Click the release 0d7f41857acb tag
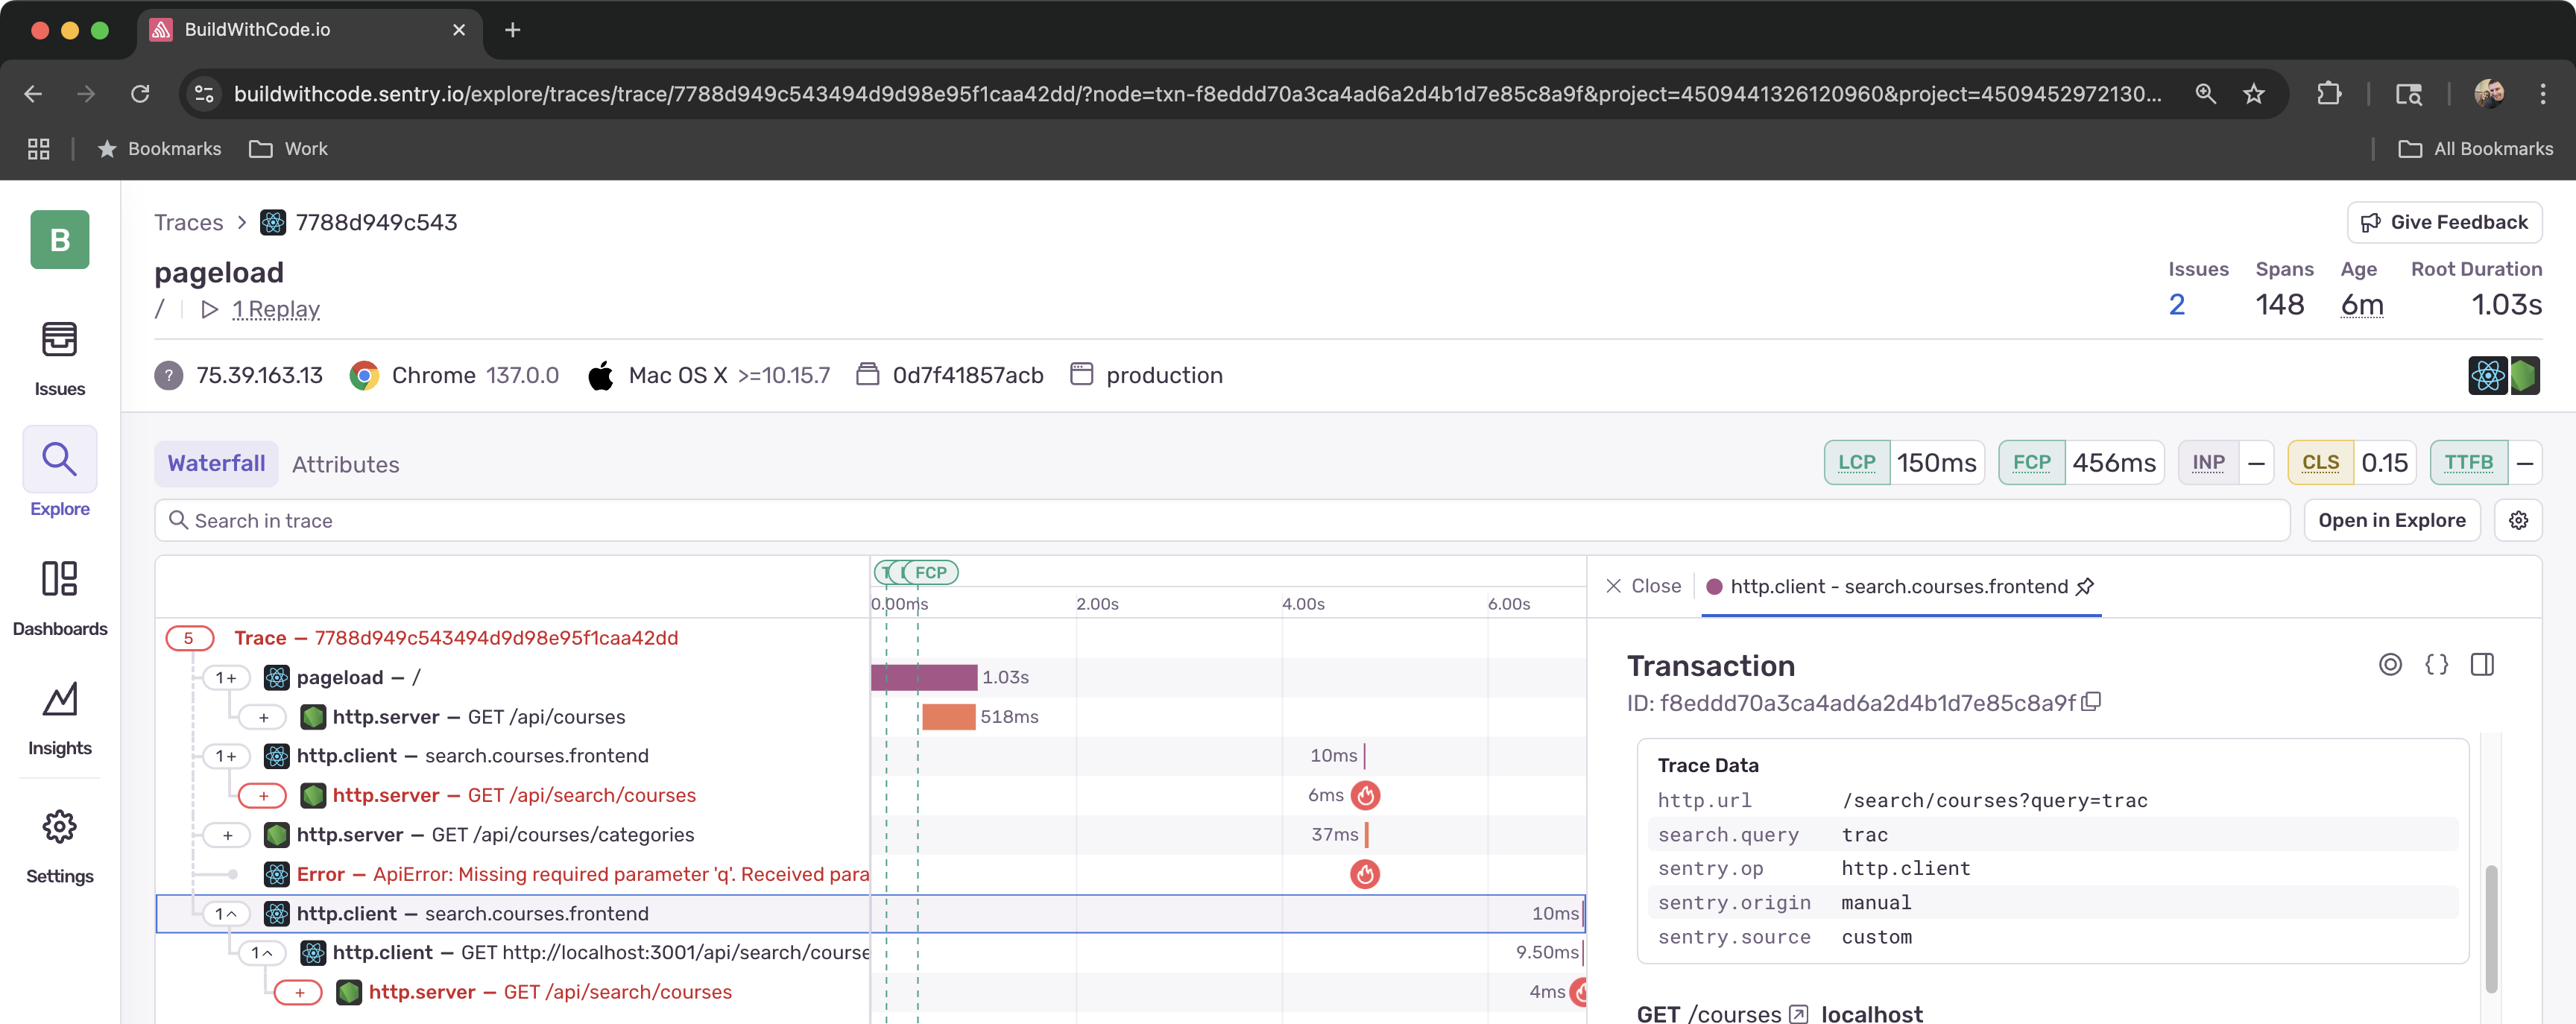Image resolution: width=2576 pixels, height=1024 pixels. 949,375
